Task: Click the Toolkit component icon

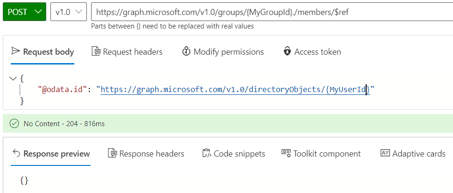Action: coord(286,153)
